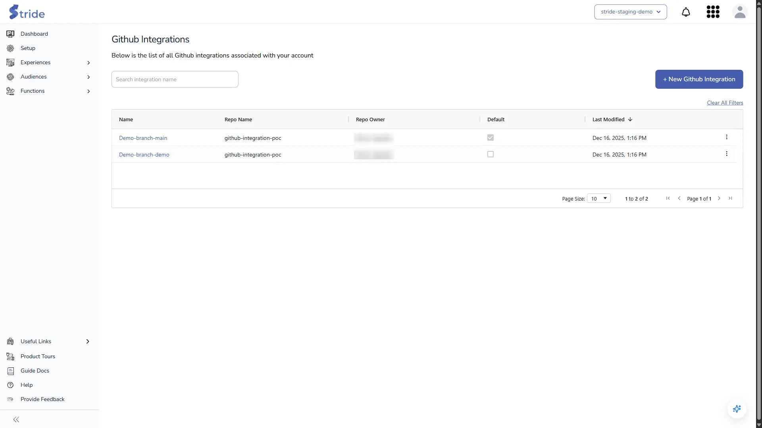Toggle Default checkbox for Demo-branch-demo
This screenshot has width=762, height=428.
pos(491,154)
